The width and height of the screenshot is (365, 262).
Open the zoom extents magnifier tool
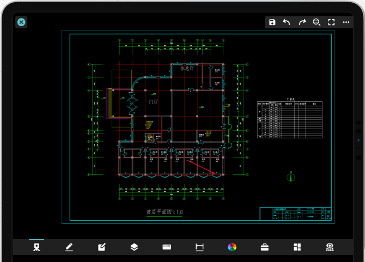[x=317, y=22]
